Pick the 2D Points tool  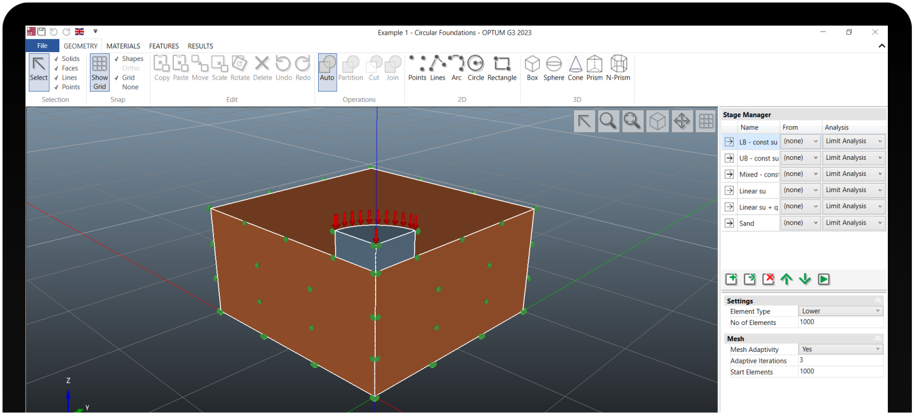[417, 69]
